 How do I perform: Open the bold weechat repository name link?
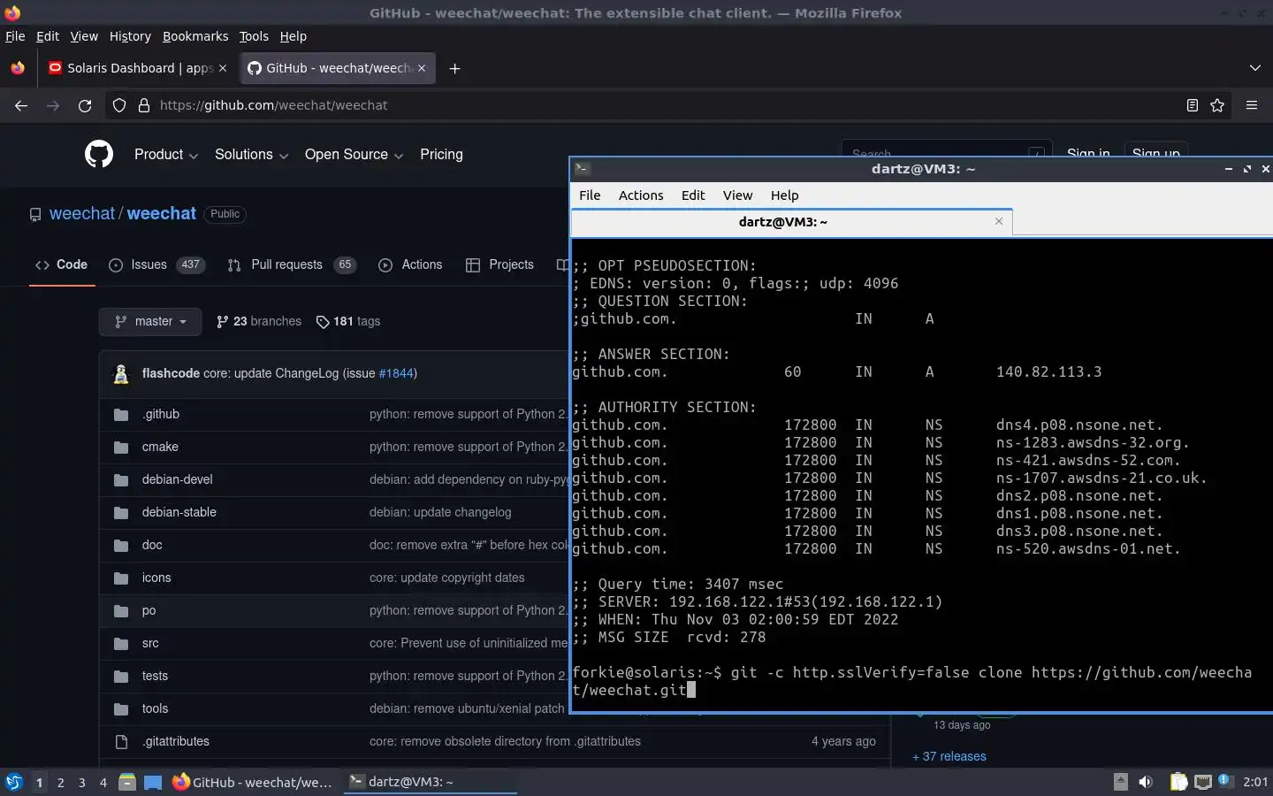pyautogui.click(x=161, y=213)
